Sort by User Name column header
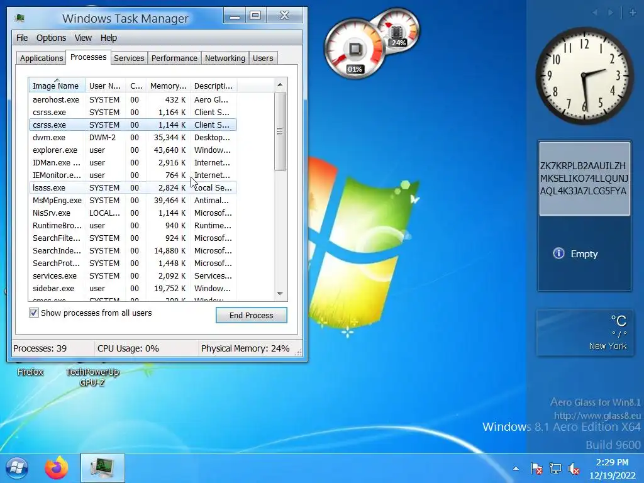The image size is (644, 483). (x=105, y=86)
